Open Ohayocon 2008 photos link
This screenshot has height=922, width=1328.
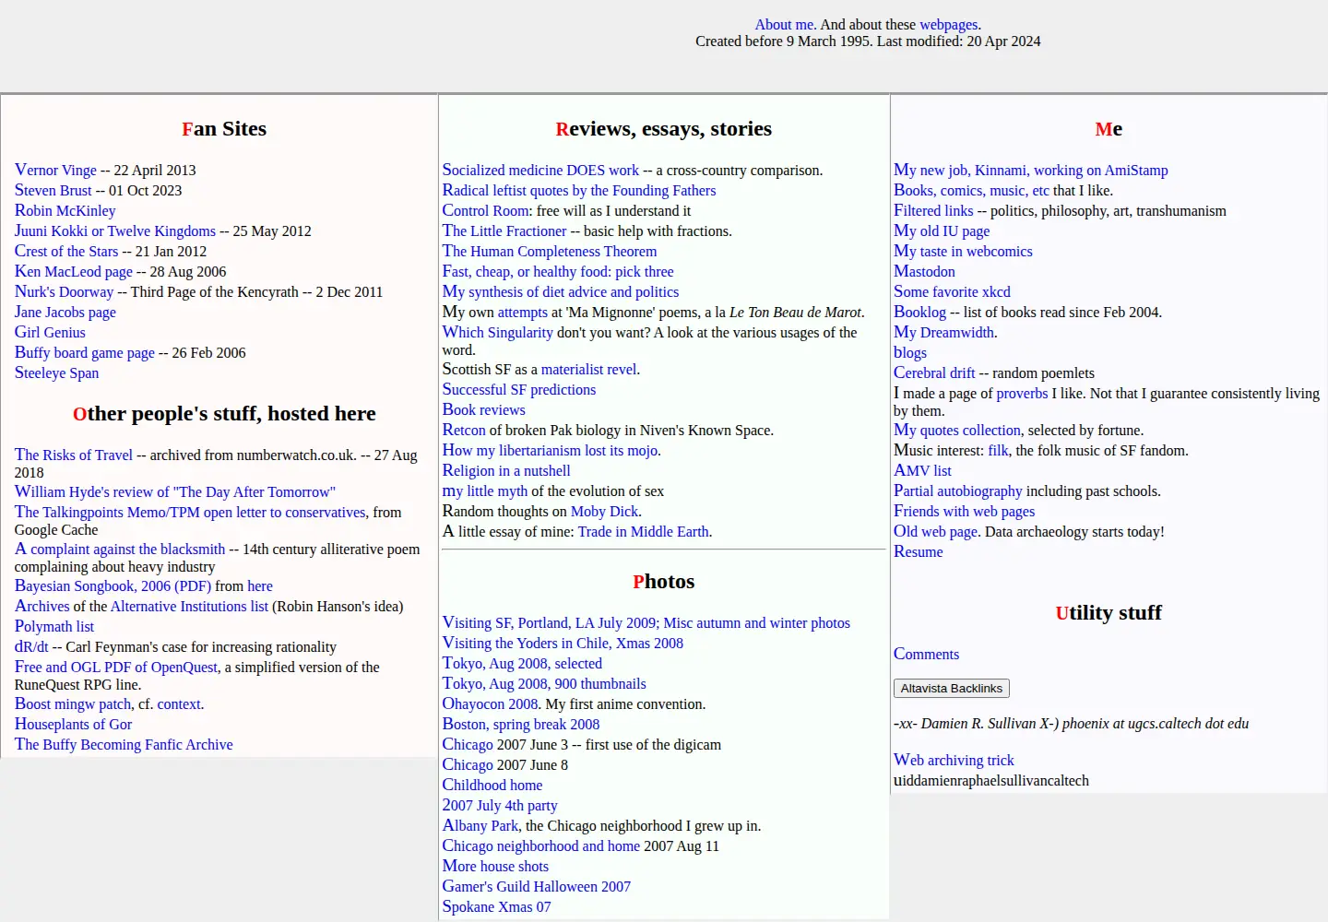490,703
